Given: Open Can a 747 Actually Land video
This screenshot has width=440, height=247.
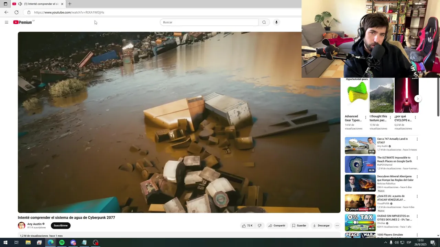Looking at the screenshot, I should coord(360,145).
